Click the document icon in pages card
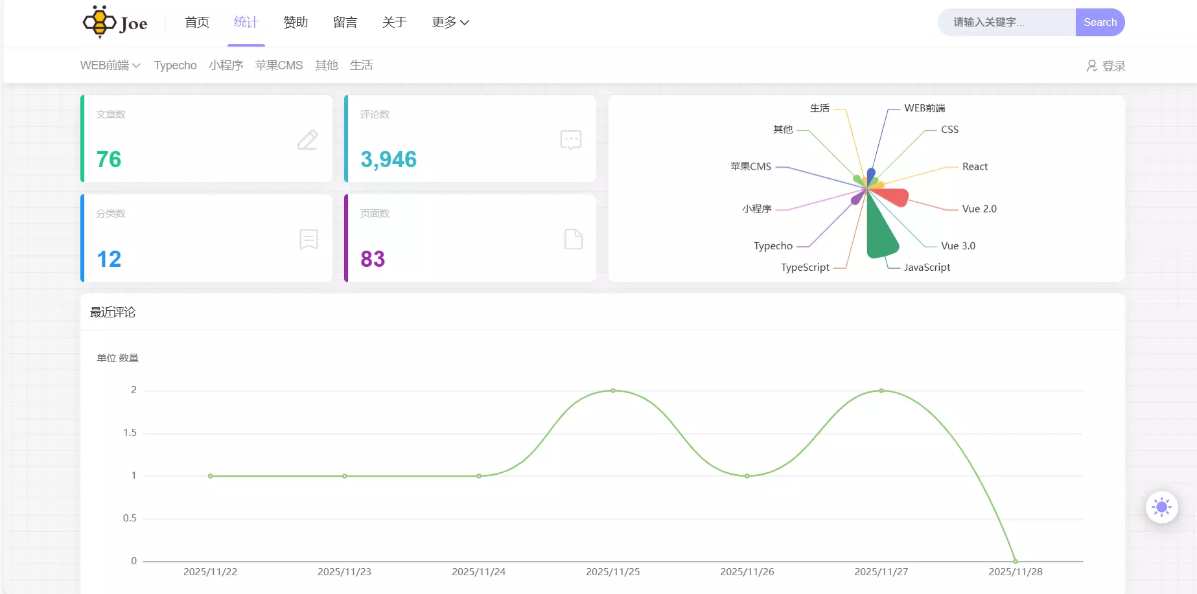 [574, 239]
